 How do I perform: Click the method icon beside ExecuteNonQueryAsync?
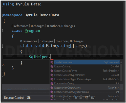52,88
